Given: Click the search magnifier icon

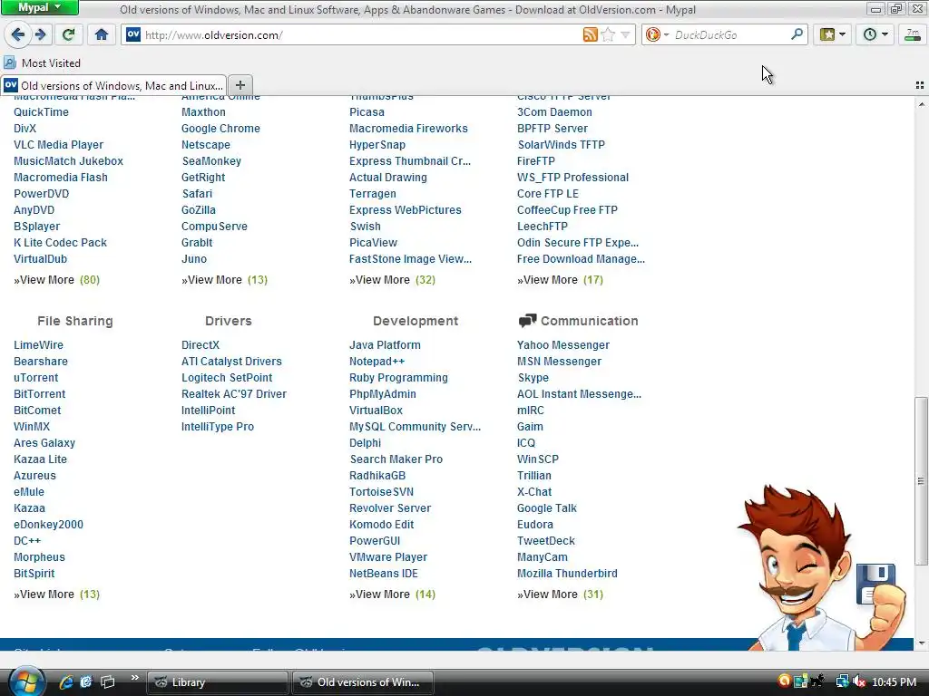Looking at the screenshot, I should 797,34.
